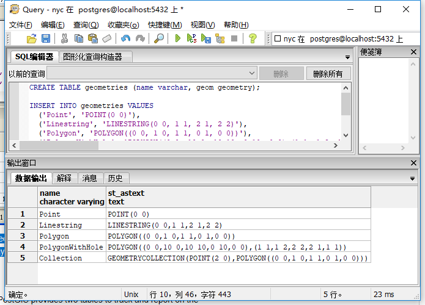Open a query file with folder icon

click(x=32, y=38)
